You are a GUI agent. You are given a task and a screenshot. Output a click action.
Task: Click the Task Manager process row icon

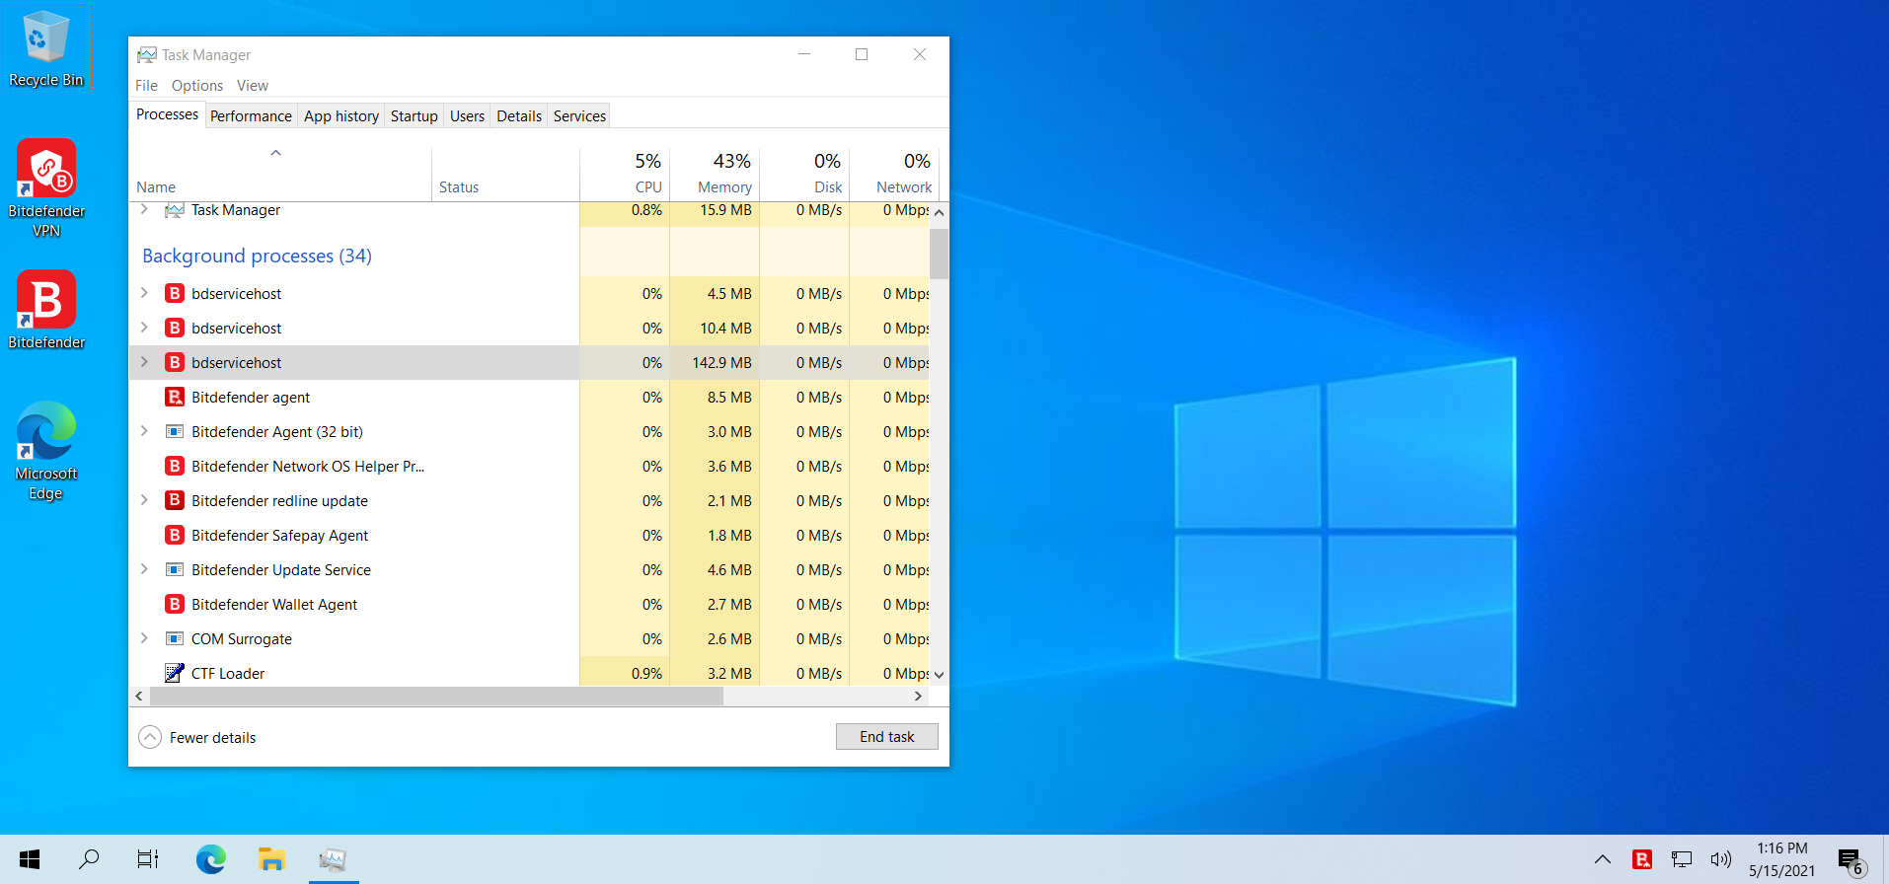click(175, 210)
